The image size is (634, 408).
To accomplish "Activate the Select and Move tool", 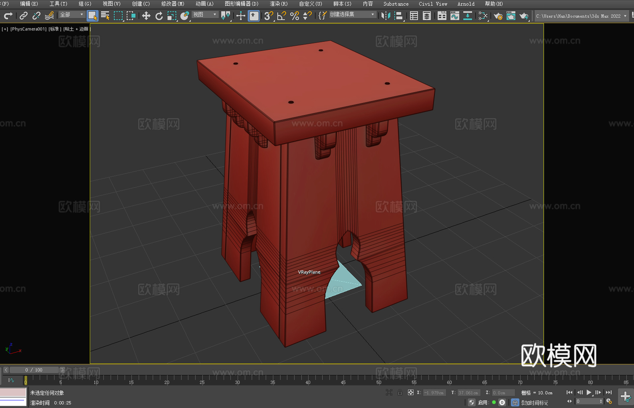I will point(146,16).
